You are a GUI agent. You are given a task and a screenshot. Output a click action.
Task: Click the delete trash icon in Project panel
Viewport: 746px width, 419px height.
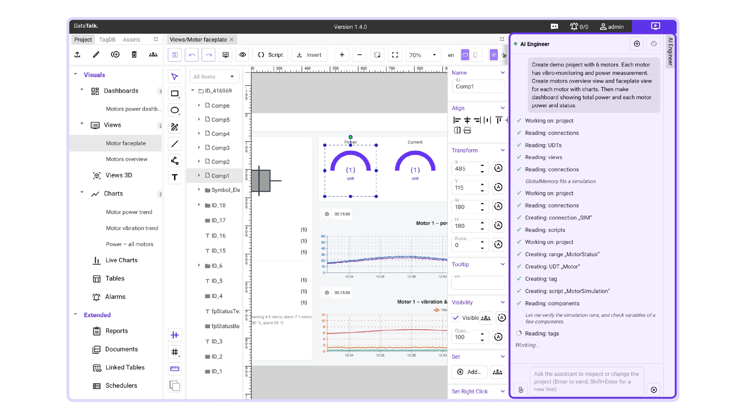(134, 54)
